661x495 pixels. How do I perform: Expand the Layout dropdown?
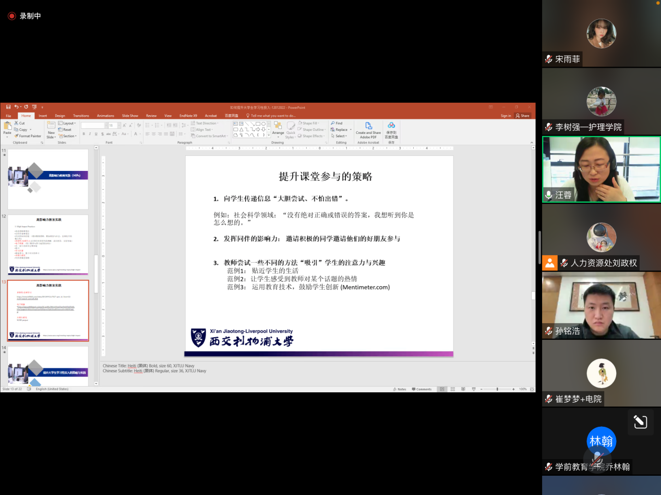[x=69, y=123]
